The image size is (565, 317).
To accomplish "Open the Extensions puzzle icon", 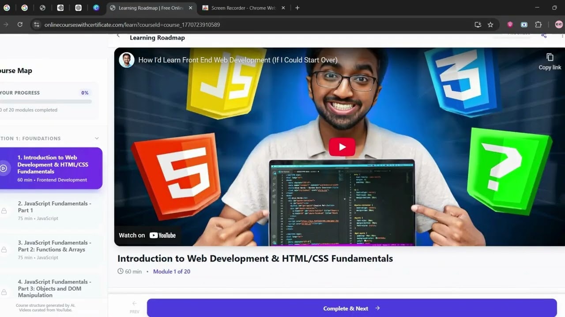I will tap(538, 25).
